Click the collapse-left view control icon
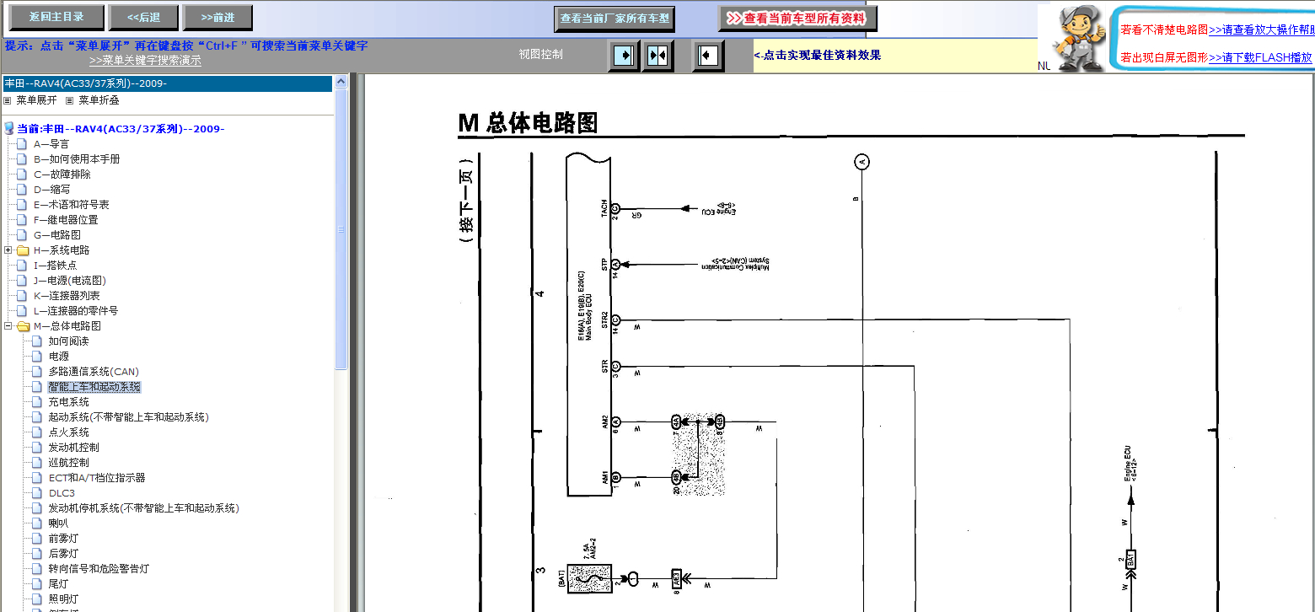 708,56
